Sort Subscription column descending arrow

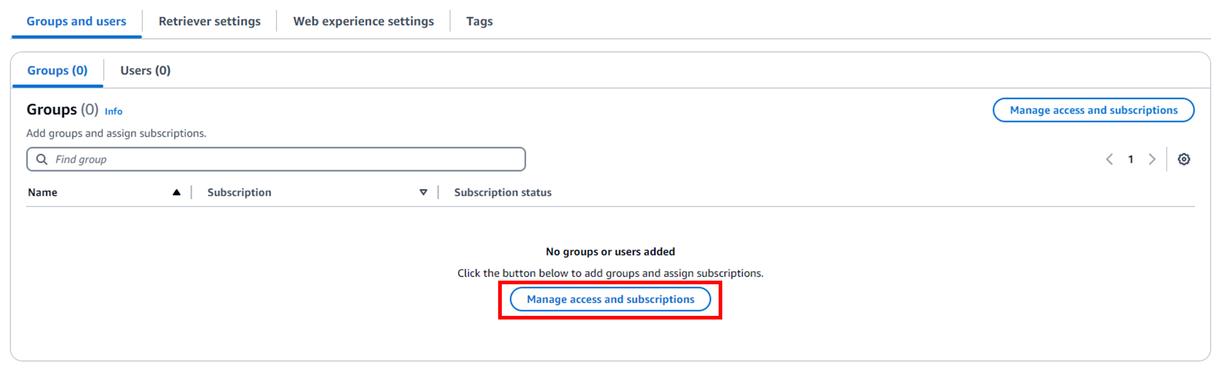point(423,193)
